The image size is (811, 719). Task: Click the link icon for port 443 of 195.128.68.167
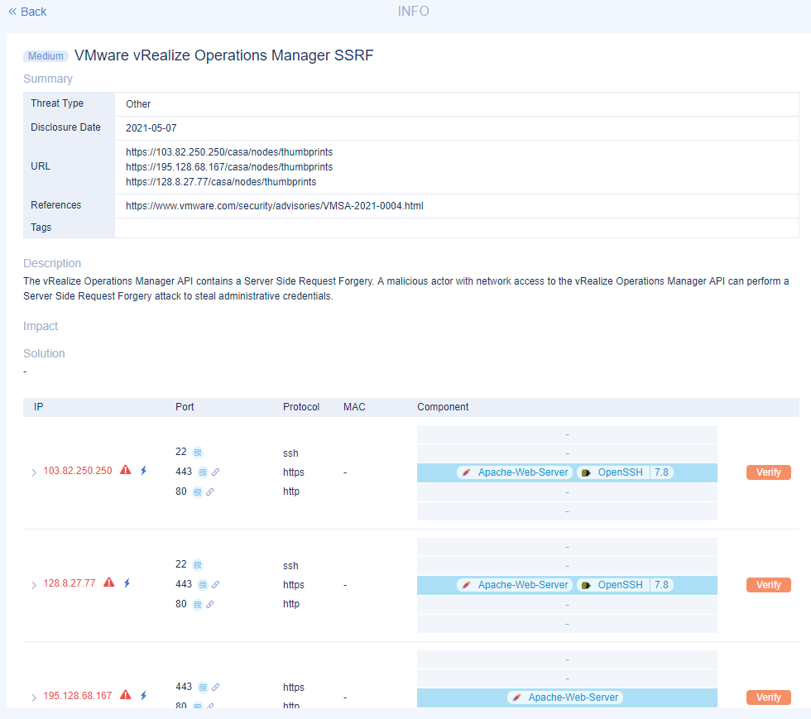coord(216,687)
